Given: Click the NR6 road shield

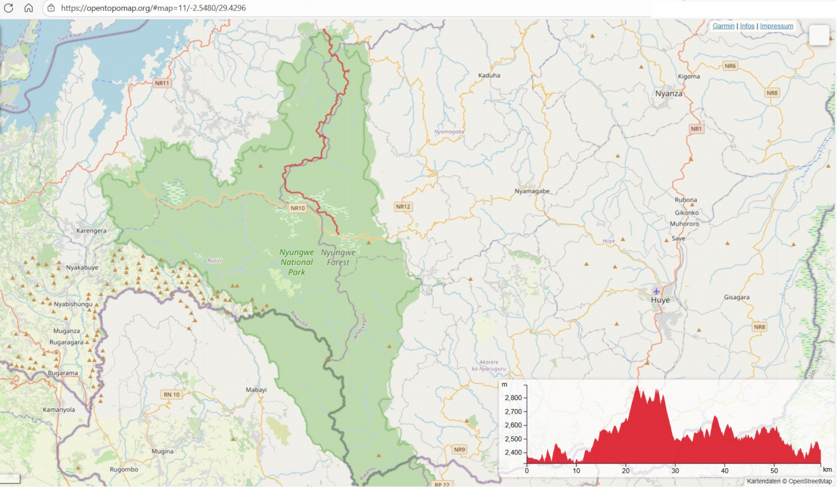Looking at the screenshot, I should pos(730,66).
